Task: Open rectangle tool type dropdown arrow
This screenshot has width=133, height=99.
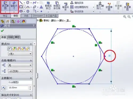Action: point(24,7)
